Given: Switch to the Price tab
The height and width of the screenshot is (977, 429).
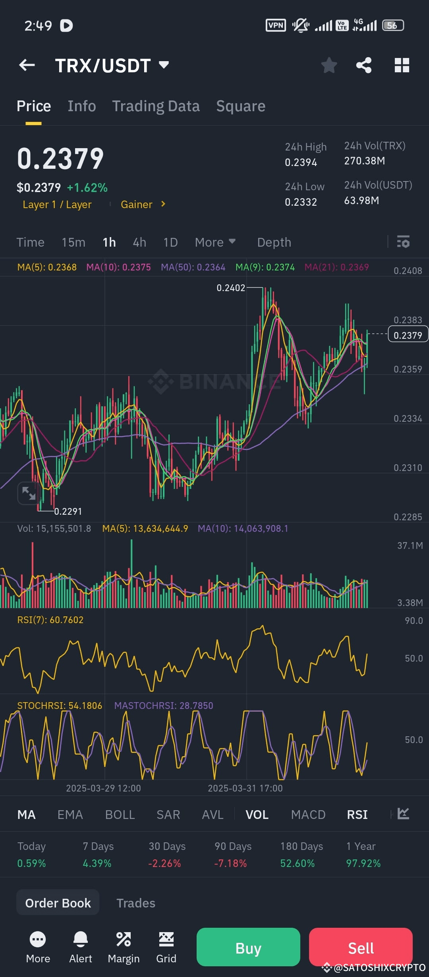Looking at the screenshot, I should pos(34,106).
